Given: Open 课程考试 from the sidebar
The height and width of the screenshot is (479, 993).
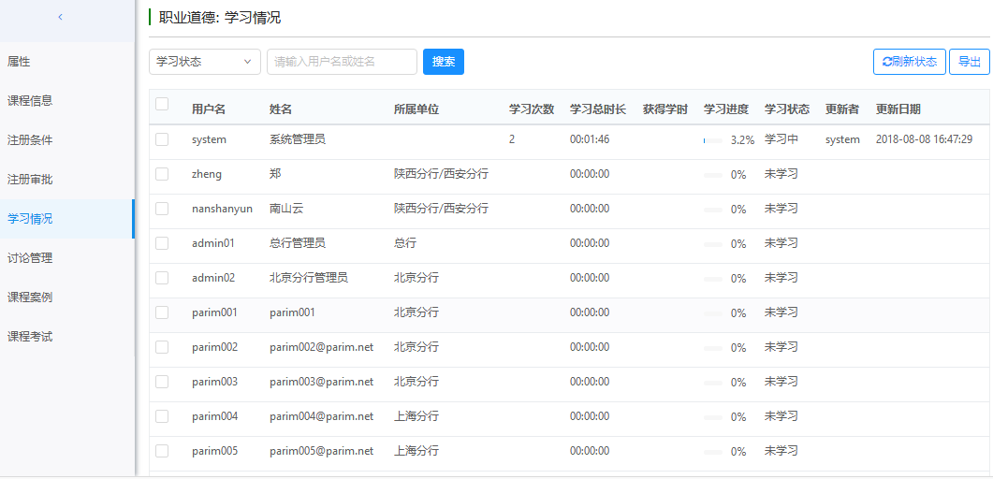Looking at the screenshot, I should point(30,337).
